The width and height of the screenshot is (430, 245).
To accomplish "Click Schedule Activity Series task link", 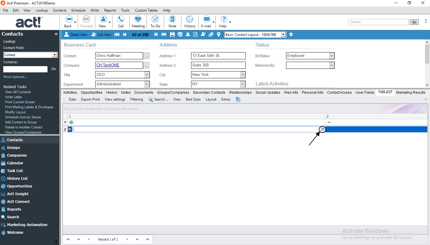I will 23,117.
